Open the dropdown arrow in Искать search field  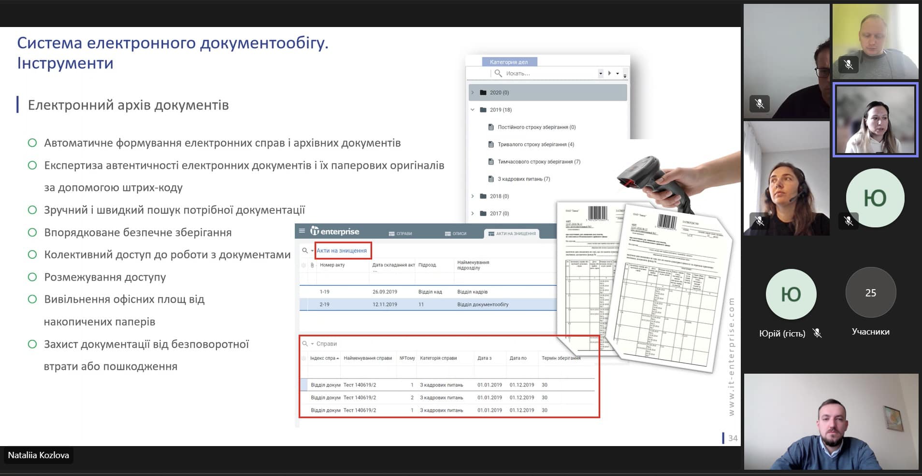click(601, 73)
